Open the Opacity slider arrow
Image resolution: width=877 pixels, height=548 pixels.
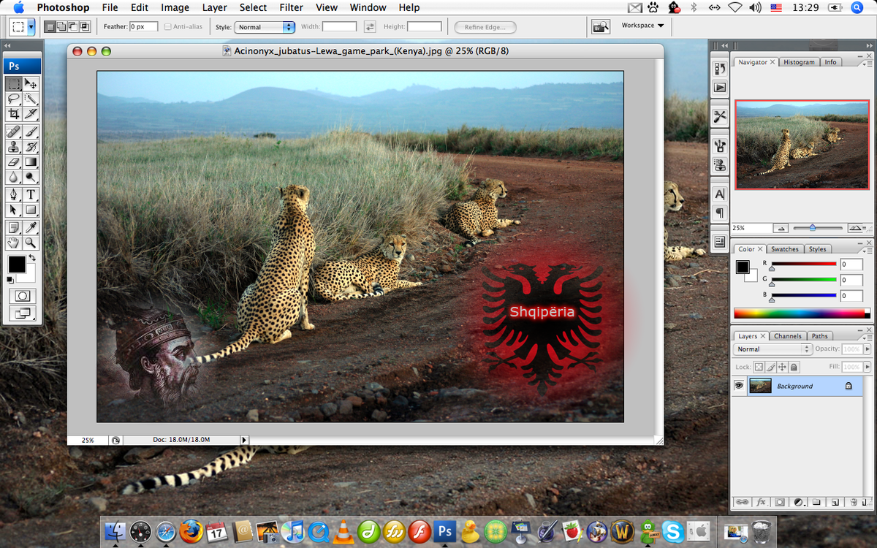coord(866,349)
